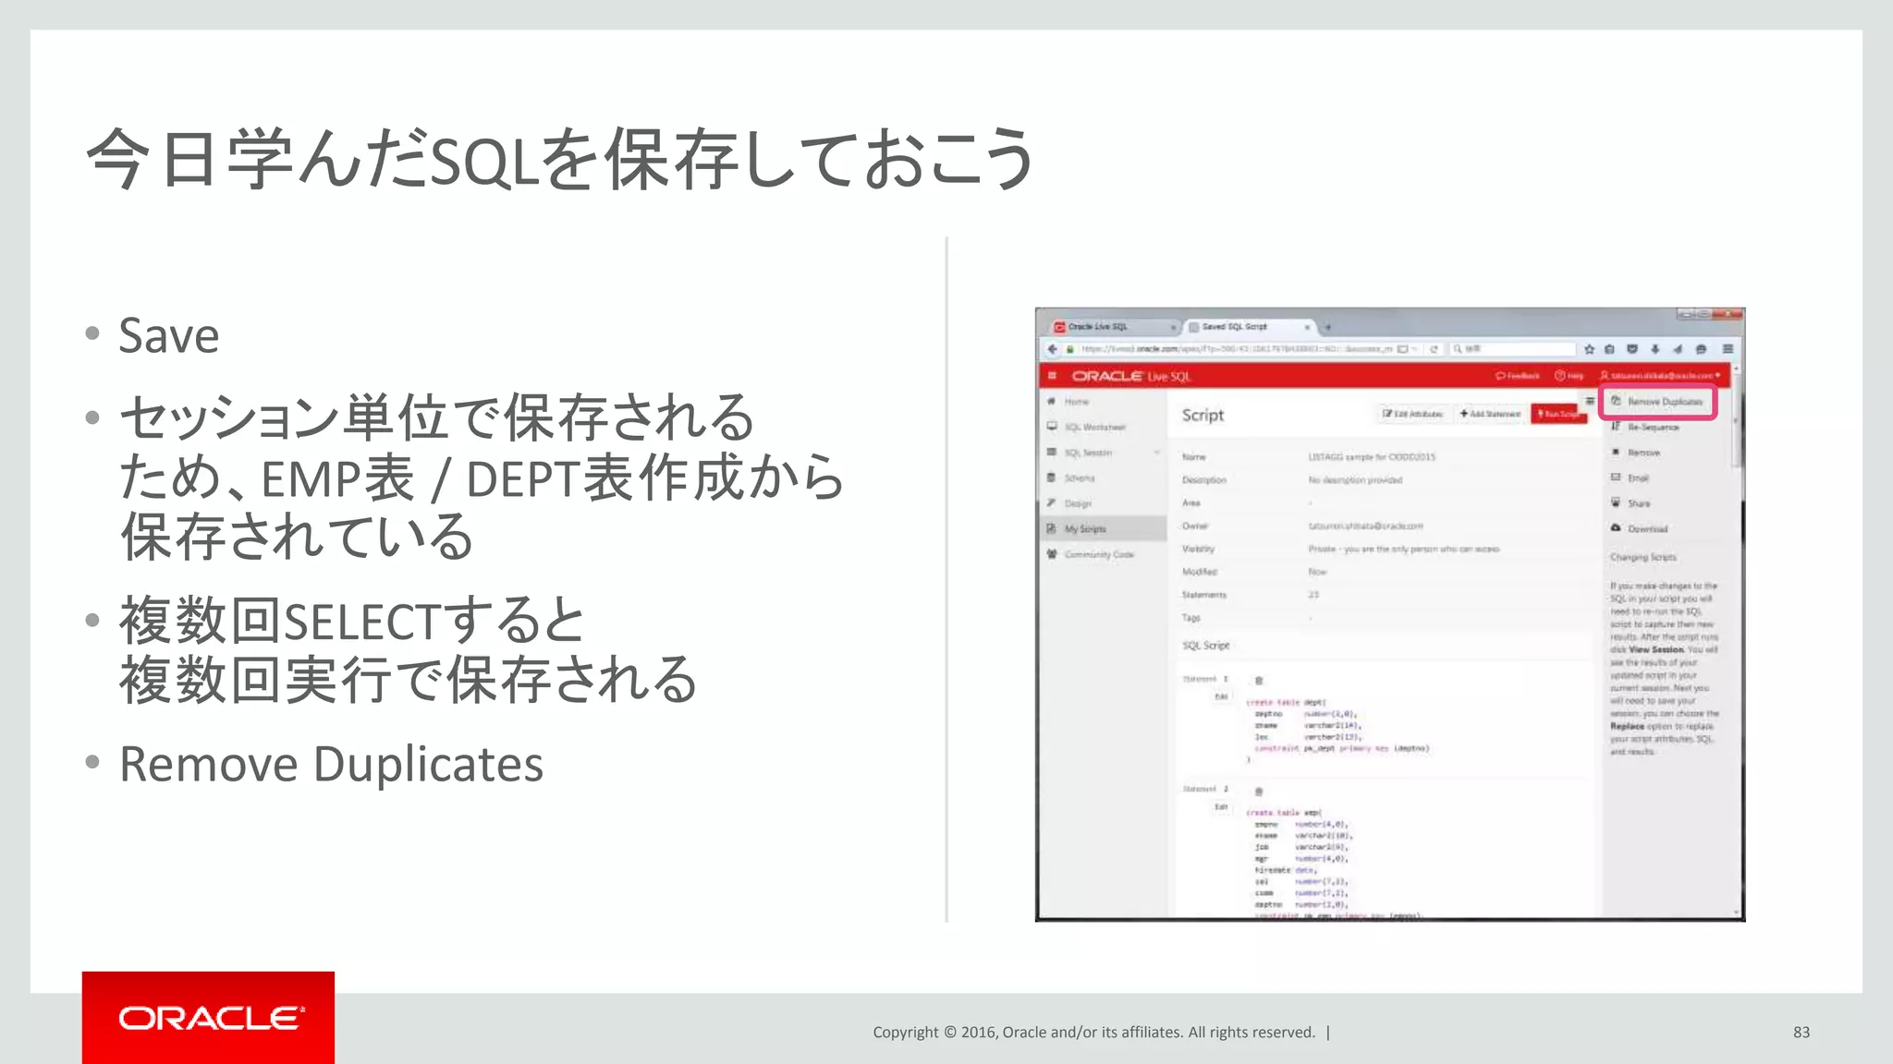
Task: Click the Home house icon in sidebar
Action: [1051, 401]
